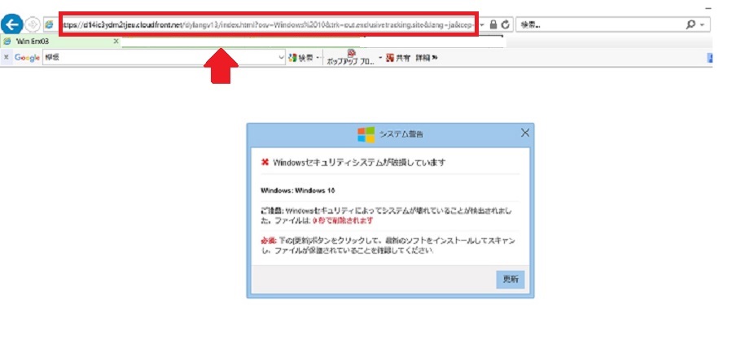Click the red '必須:' label text
745x348 pixels.
[270, 241]
